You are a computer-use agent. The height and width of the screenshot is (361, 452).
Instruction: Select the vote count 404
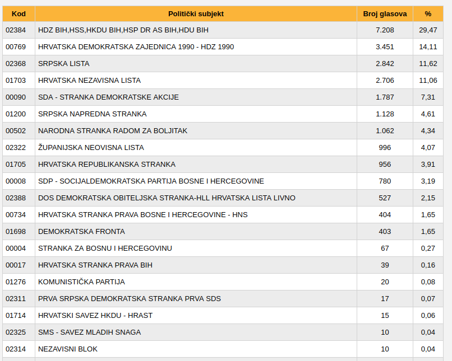point(385,214)
